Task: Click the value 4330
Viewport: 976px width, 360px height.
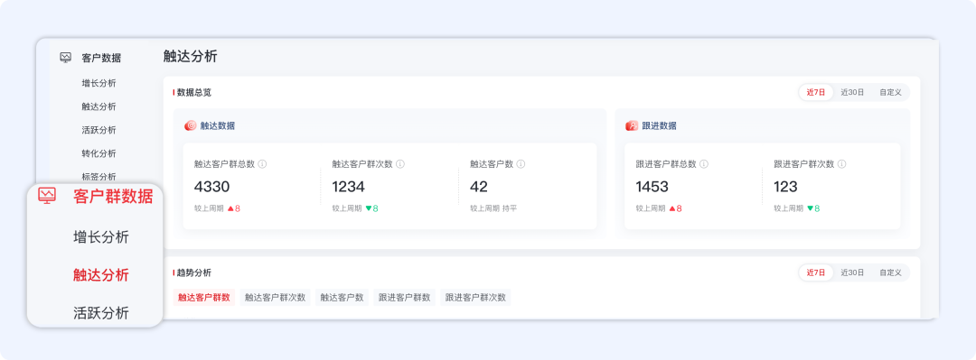Action: 211,187
